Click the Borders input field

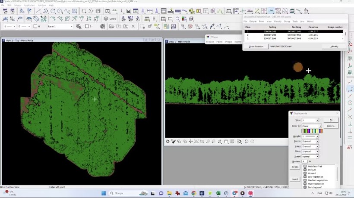(x=304, y=161)
